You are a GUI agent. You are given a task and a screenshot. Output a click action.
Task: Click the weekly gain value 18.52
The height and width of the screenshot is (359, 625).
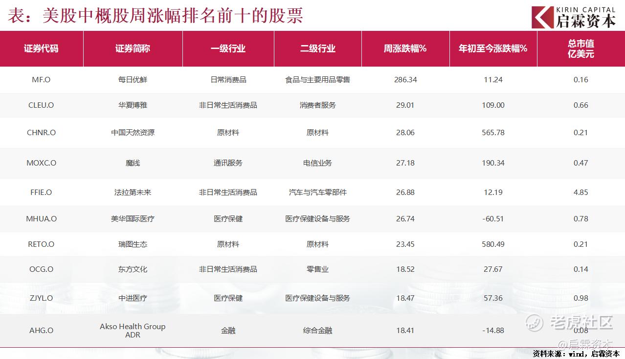coord(405,269)
